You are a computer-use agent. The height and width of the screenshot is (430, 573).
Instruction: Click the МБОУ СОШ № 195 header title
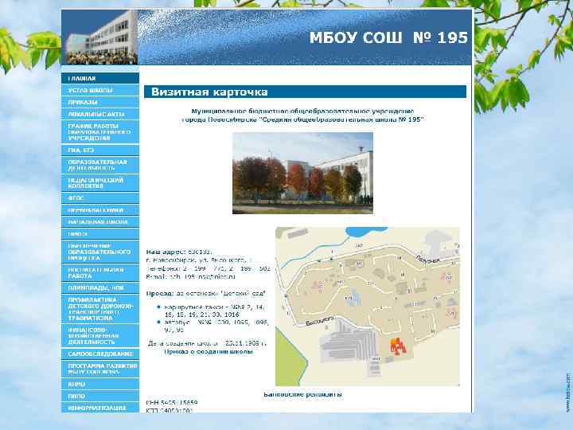coord(388,37)
